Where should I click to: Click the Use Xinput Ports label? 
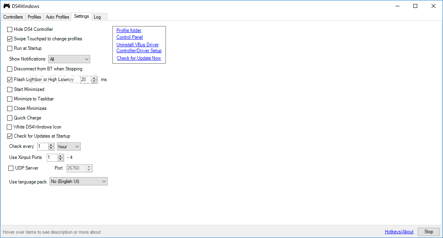coord(25,157)
